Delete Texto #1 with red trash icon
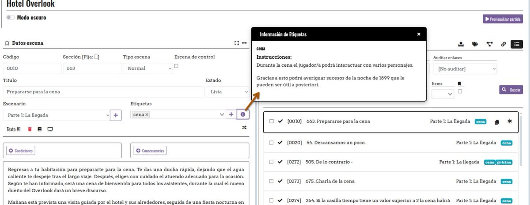 (30, 129)
